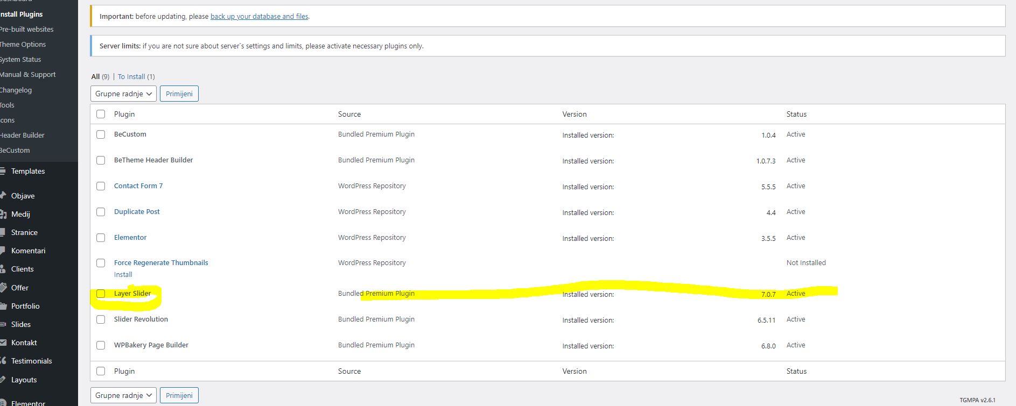Open the Changelog menu item

point(16,90)
